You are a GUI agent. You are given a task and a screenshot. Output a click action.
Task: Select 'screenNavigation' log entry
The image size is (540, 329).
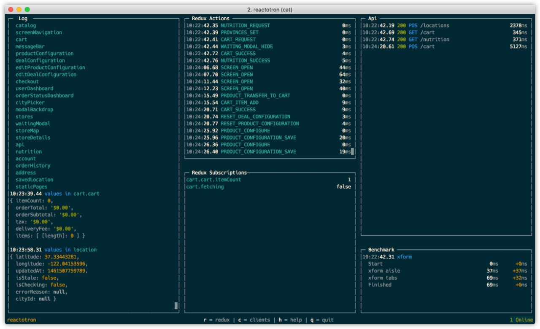39,32
